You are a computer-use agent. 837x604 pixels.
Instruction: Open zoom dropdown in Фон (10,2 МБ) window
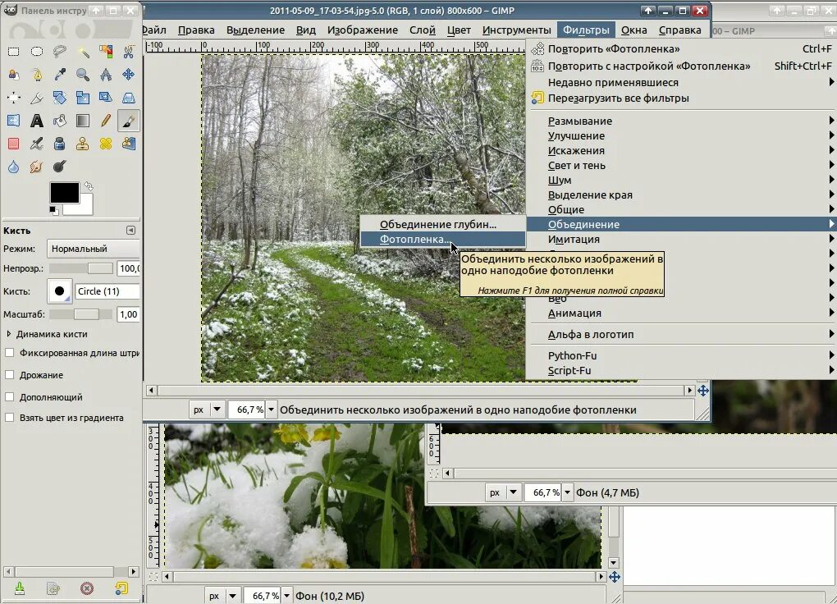pos(286,596)
